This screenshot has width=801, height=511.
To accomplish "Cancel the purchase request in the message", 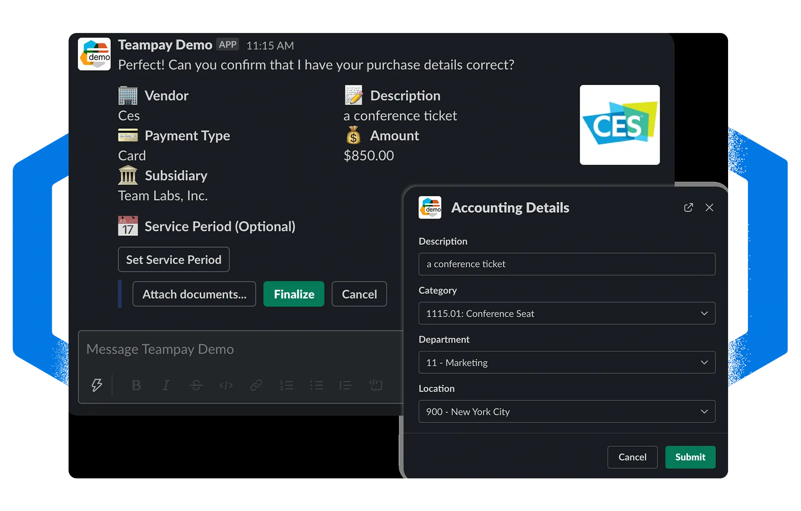I will coord(359,294).
